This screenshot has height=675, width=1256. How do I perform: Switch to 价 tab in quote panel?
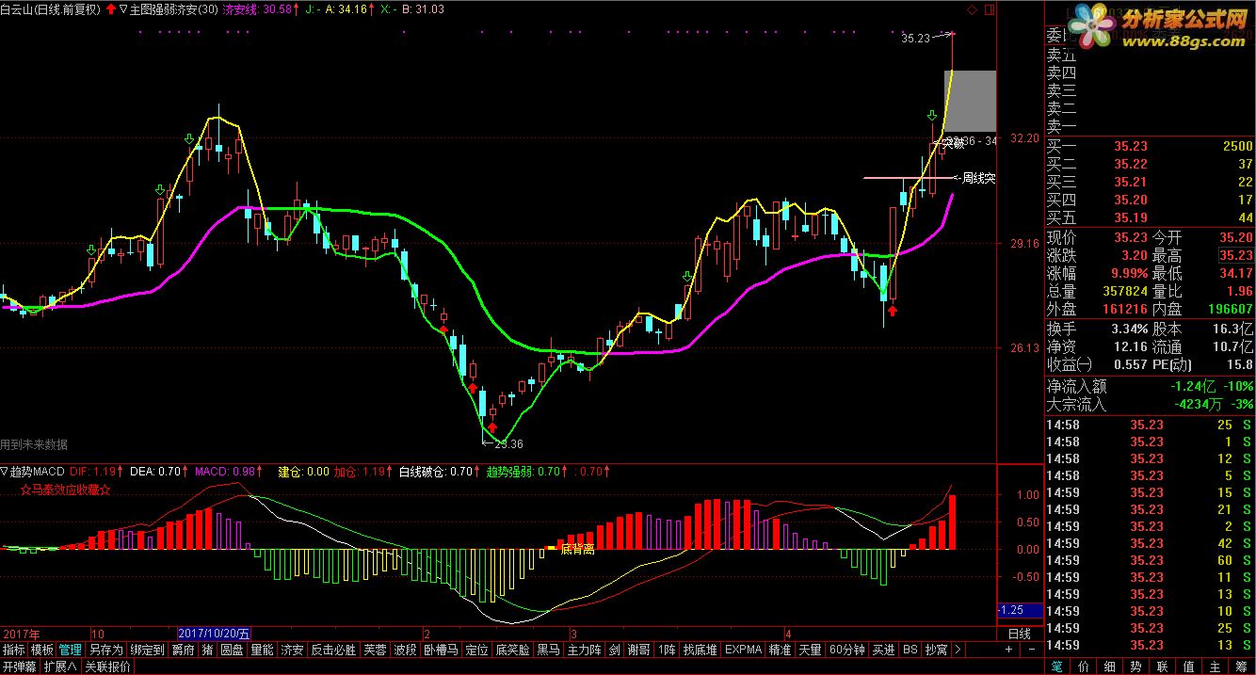click(x=1085, y=667)
